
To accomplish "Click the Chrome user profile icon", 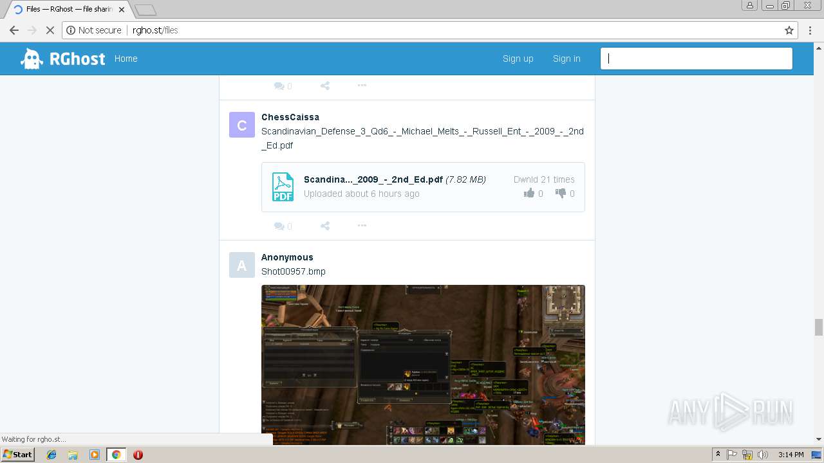I will [750, 5].
